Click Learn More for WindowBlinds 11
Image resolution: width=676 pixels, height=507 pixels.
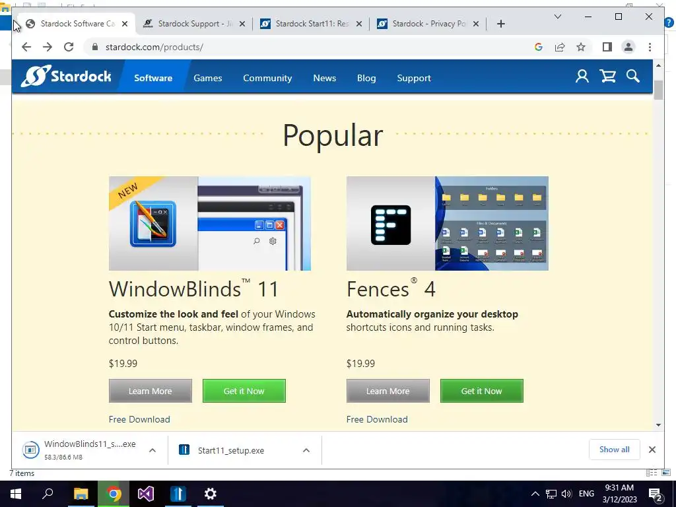point(150,391)
